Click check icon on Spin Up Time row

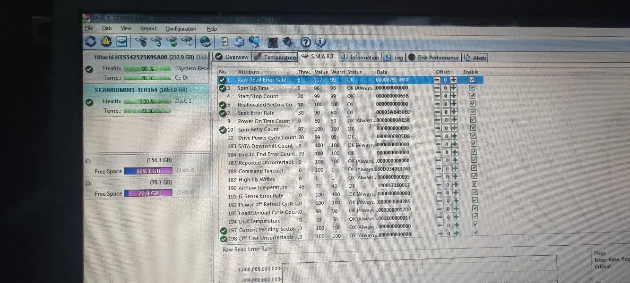coord(223,88)
